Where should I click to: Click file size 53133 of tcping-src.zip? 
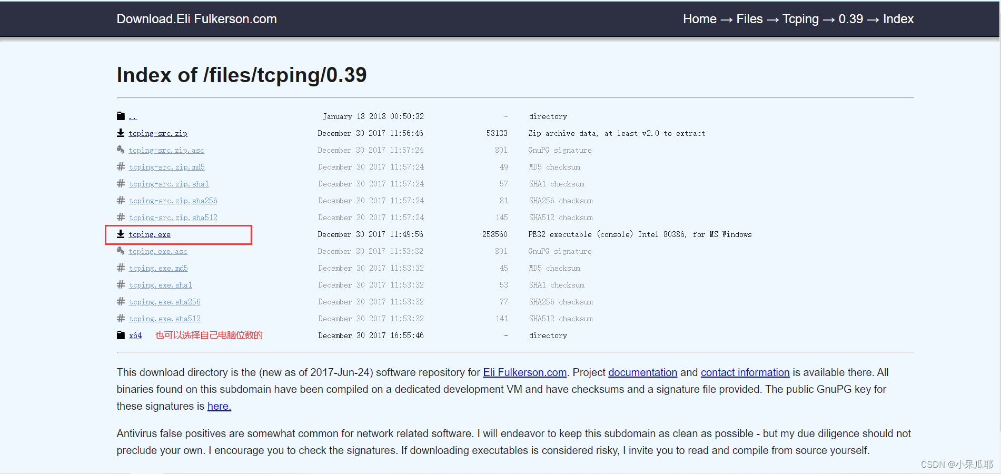click(497, 133)
